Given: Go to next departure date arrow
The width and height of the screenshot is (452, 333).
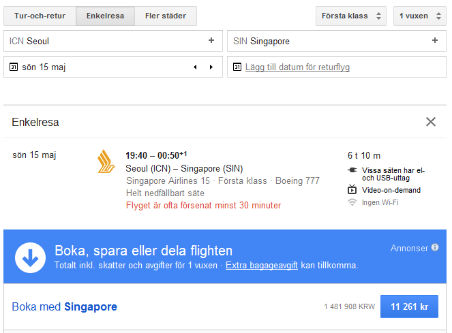Looking at the screenshot, I should [x=211, y=67].
